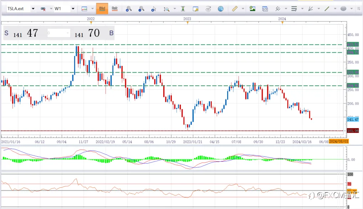Toggle the Ask price button
This screenshot has width=363, height=209.
(114, 9)
